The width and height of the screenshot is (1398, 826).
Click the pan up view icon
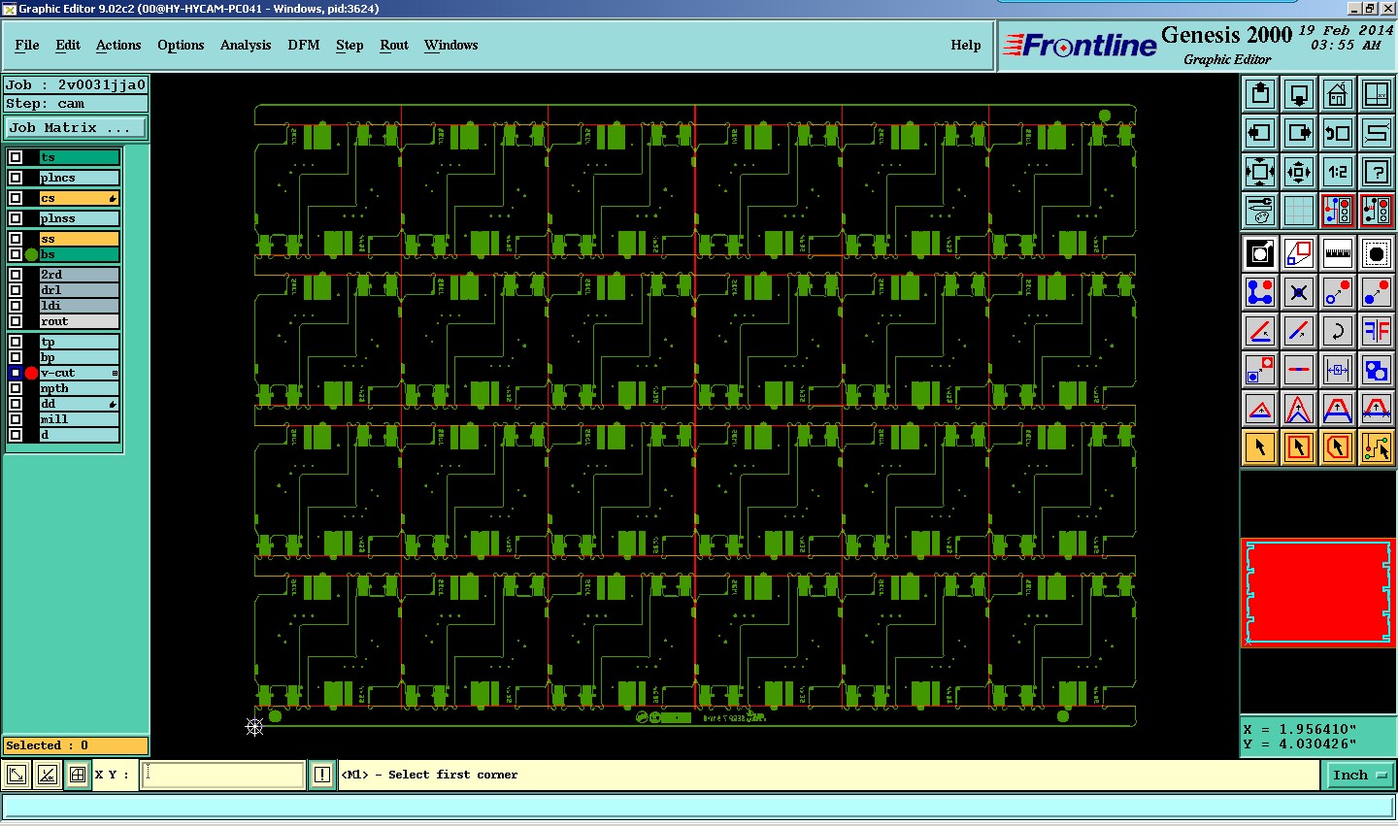click(x=1260, y=94)
